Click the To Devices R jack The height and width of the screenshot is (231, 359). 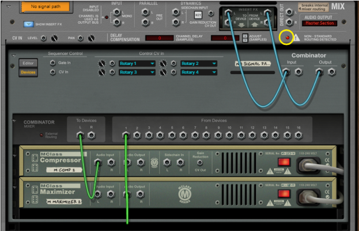click(92, 136)
